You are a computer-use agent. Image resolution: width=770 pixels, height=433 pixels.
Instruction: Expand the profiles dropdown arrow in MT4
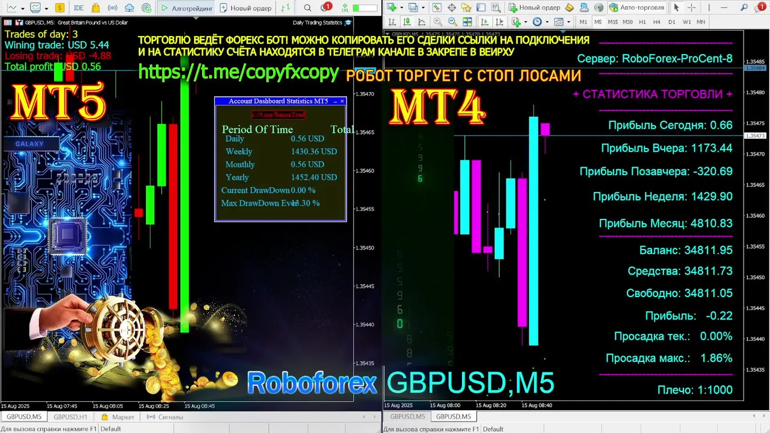(x=423, y=8)
